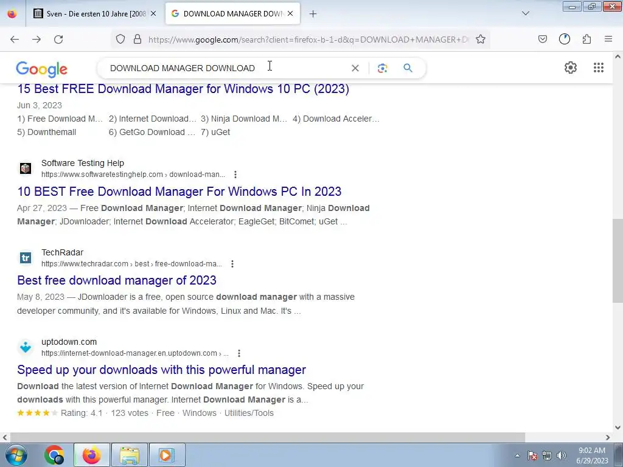This screenshot has width=623, height=467.
Task: Click the TechRadar favicon
Action: coord(26,258)
